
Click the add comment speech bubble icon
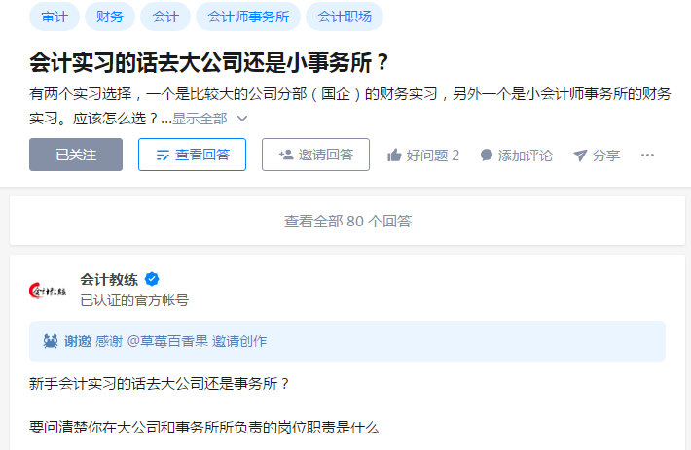(487, 156)
